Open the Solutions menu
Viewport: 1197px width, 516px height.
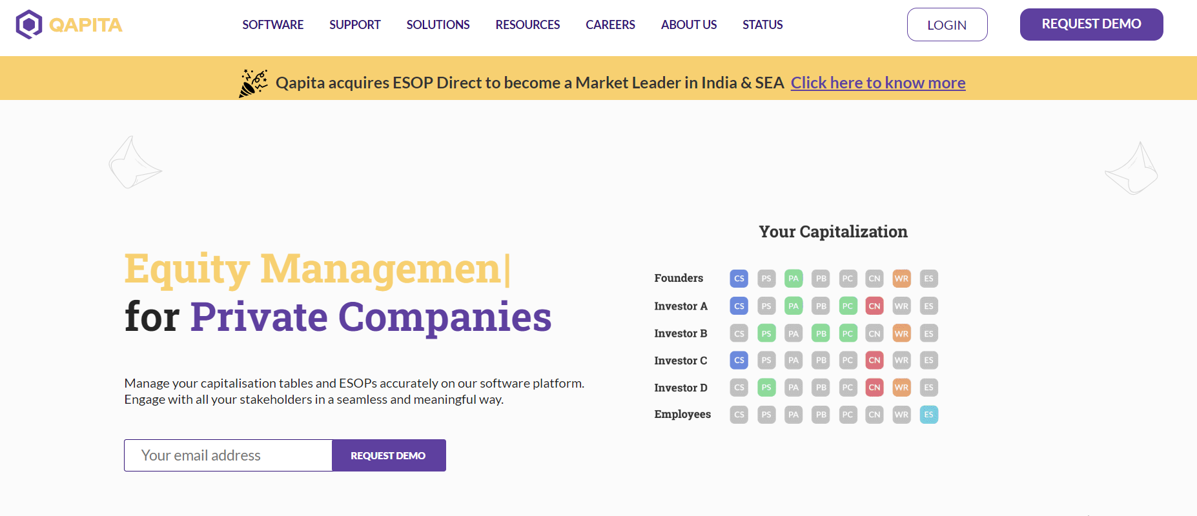tap(438, 25)
